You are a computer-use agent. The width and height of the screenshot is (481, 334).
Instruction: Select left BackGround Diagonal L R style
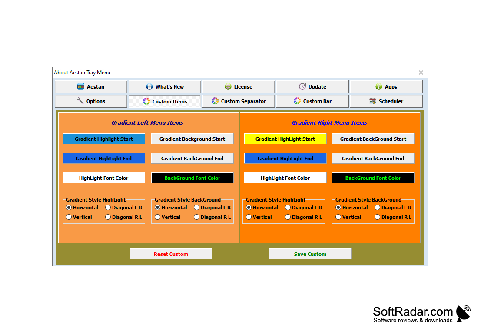tap(212, 208)
